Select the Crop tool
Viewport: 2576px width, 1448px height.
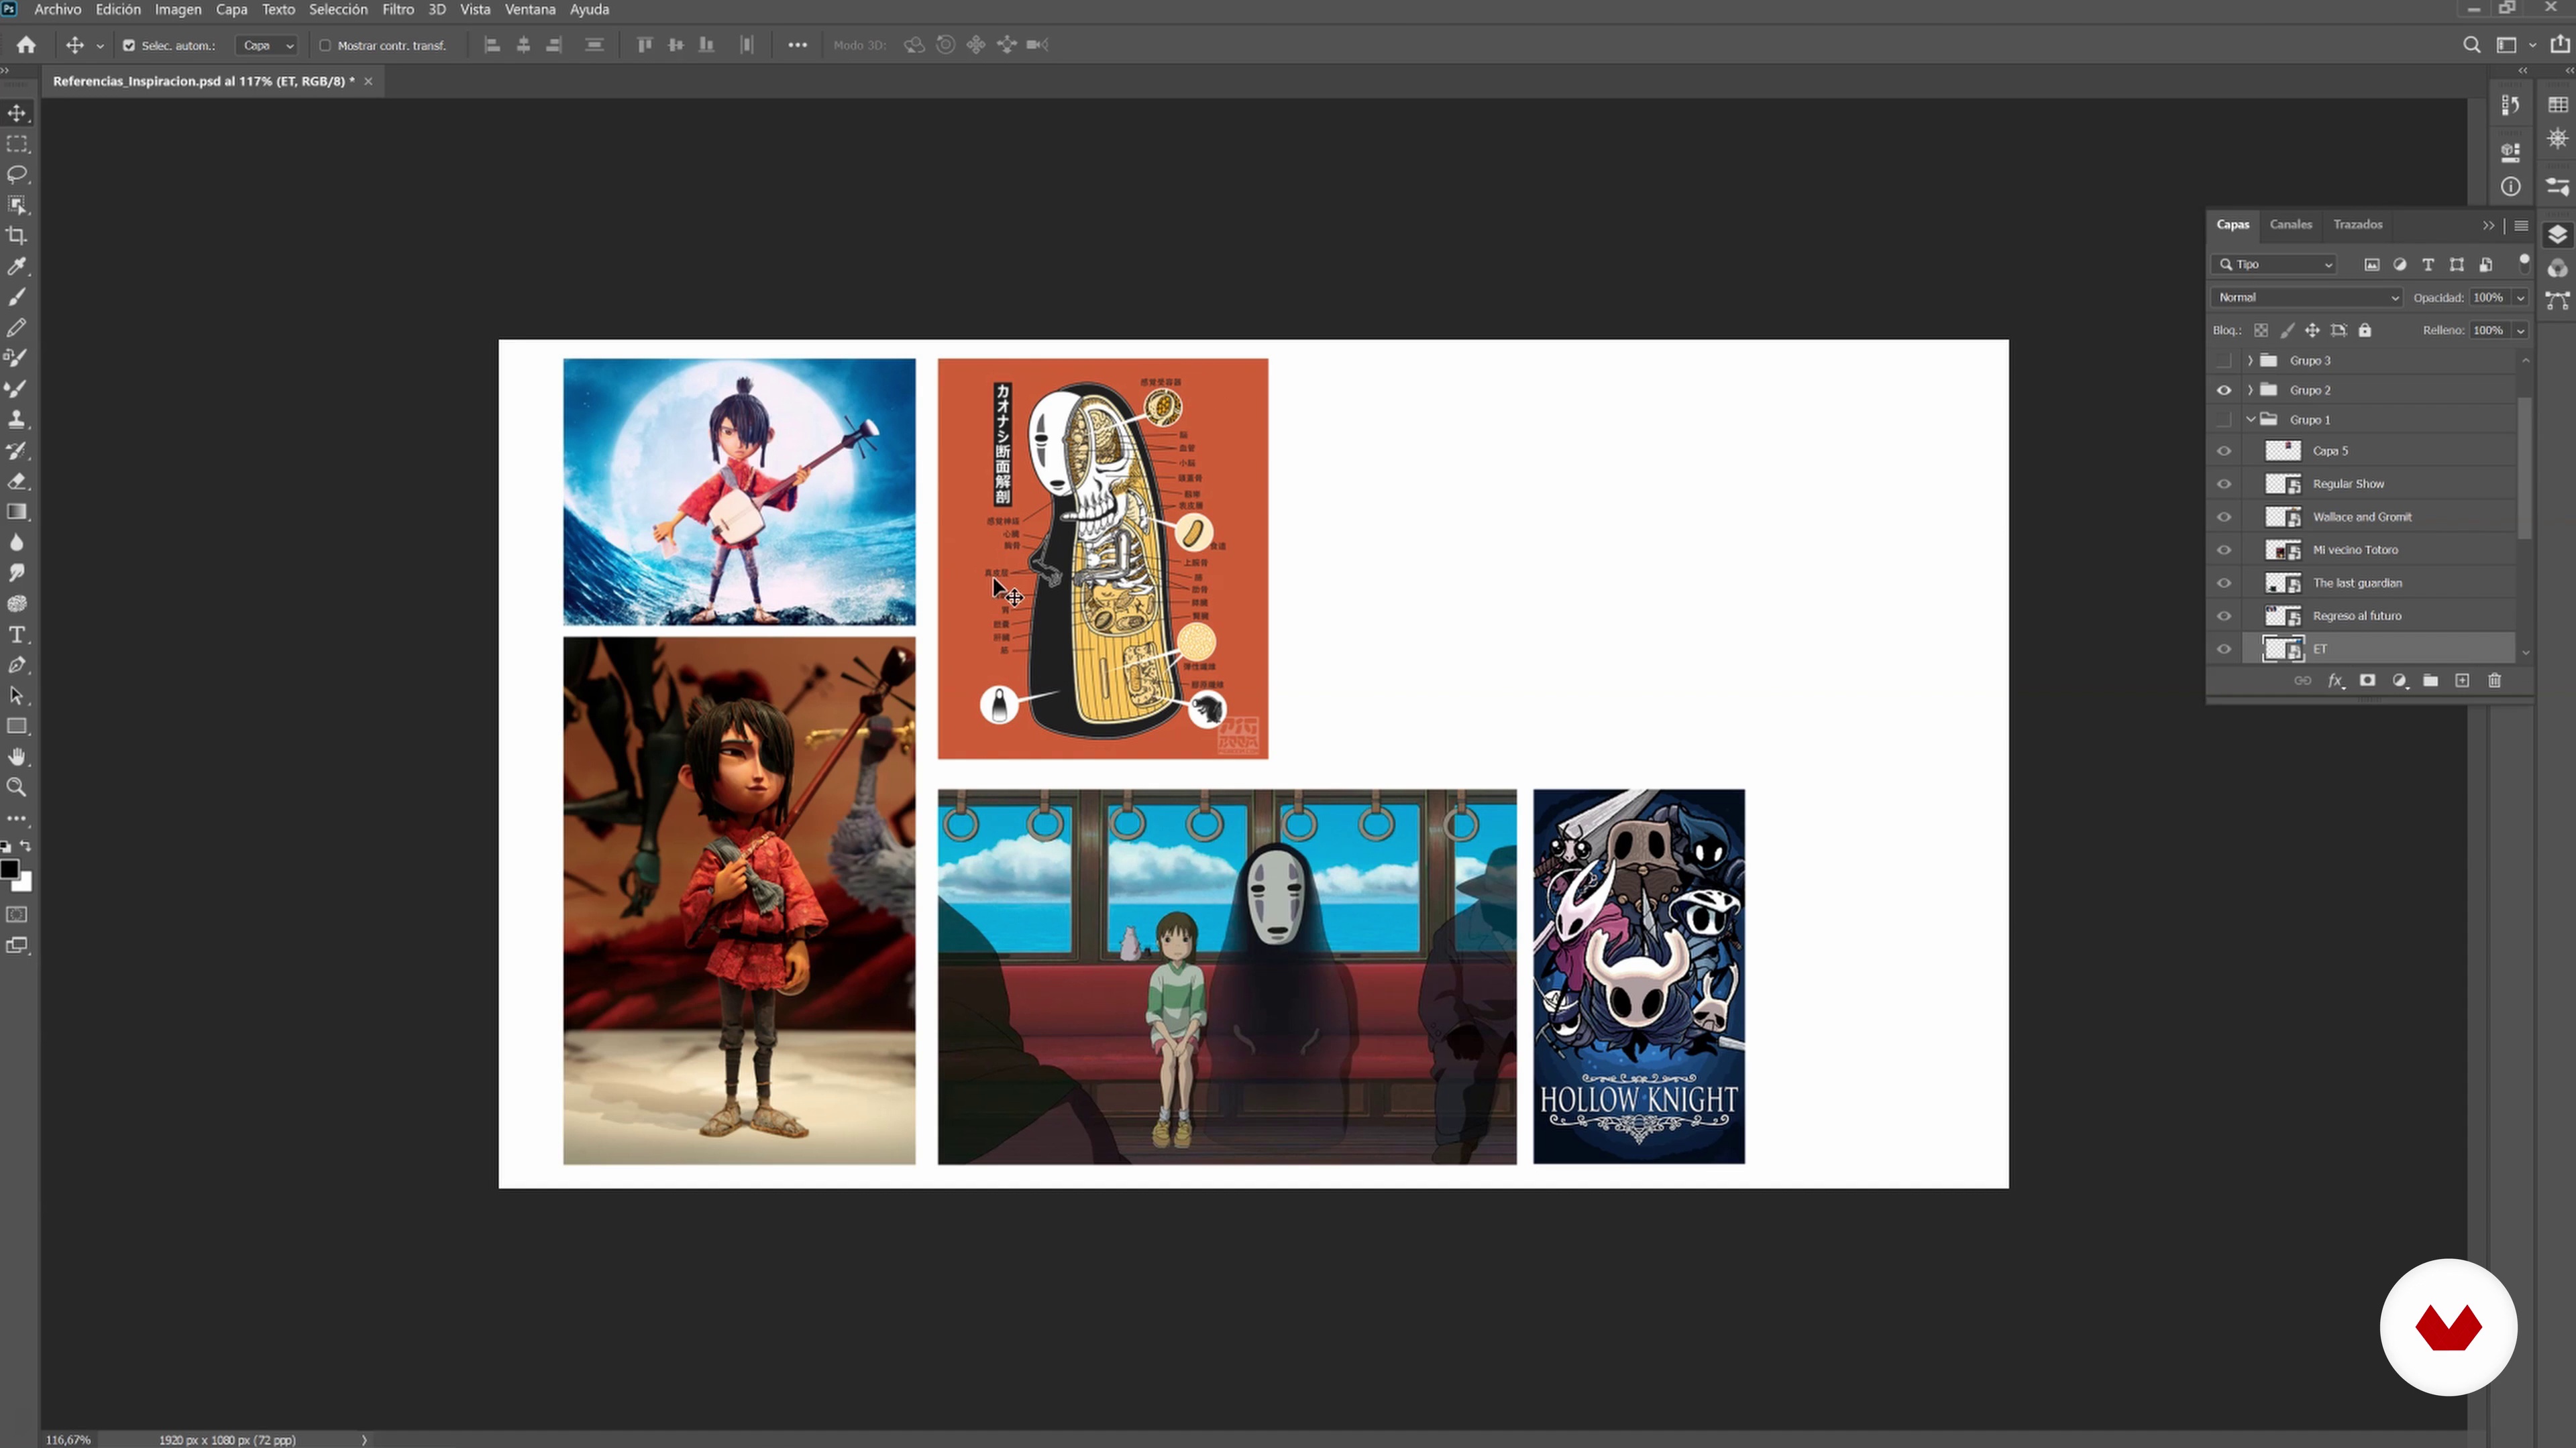(17, 236)
